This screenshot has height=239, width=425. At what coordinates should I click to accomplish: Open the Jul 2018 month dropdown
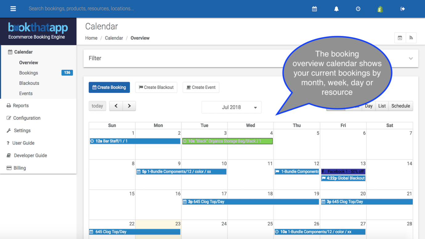tap(231, 107)
